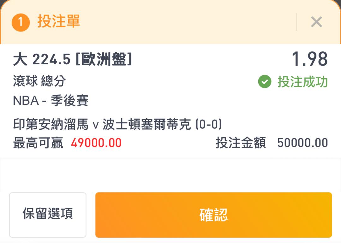This screenshot has height=243, width=341.
Task: Click the 50000.00 stake amount
Action: click(302, 143)
